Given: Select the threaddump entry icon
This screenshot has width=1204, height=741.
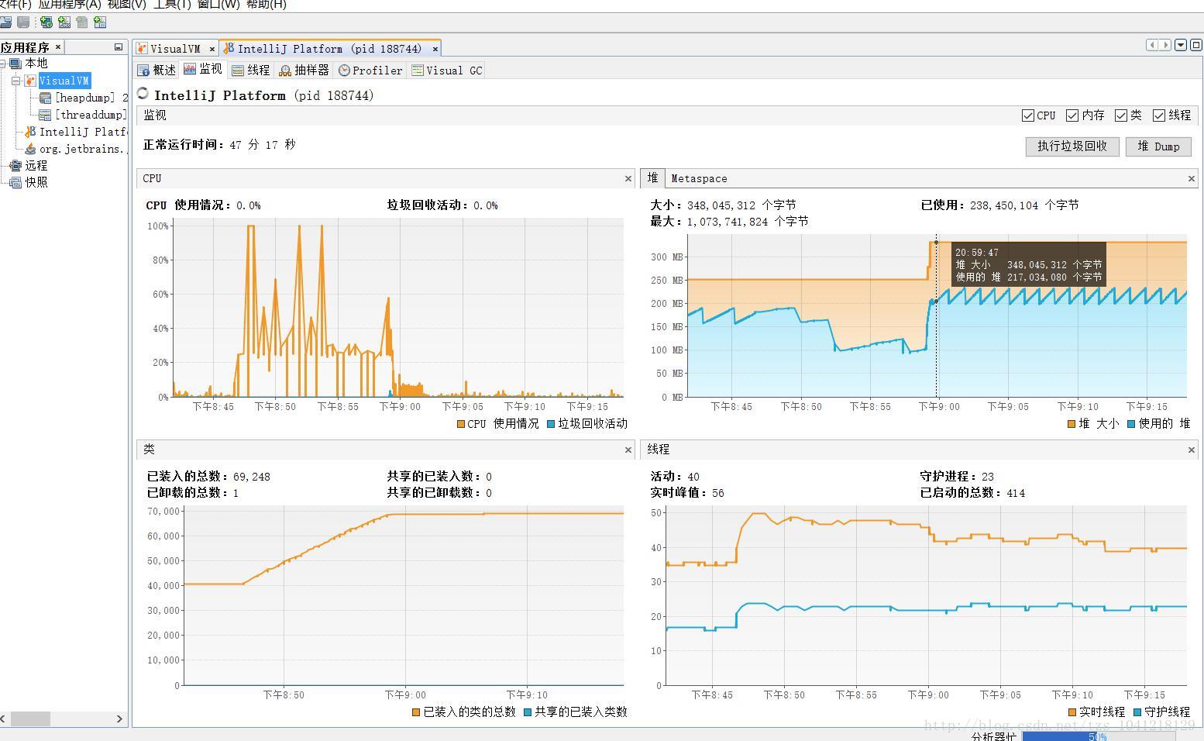Looking at the screenshot, I should [46, 115].
